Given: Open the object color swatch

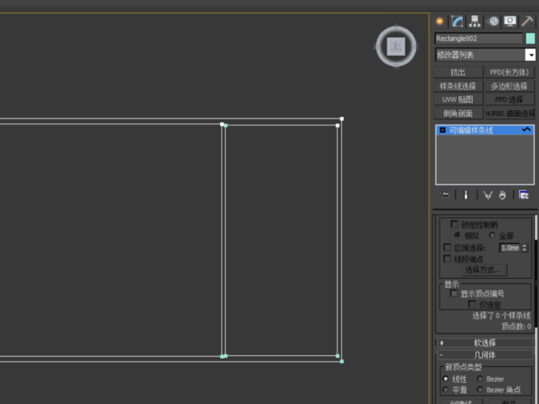Looking at the screenshot, I should 530,38.
